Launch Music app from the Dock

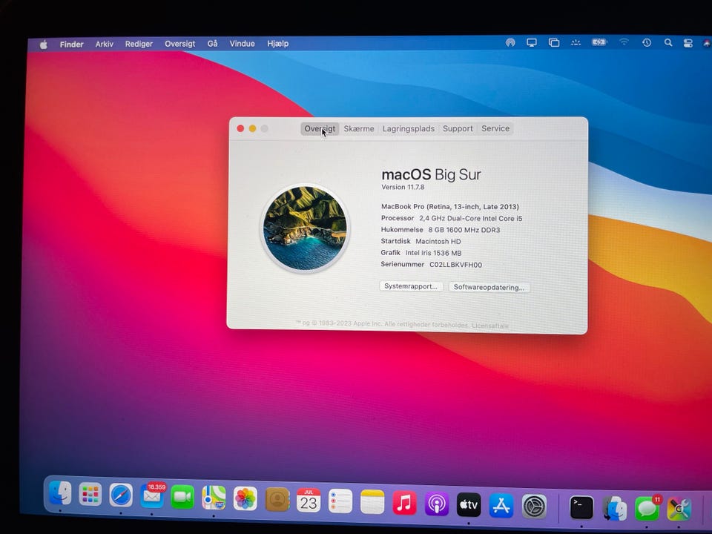tap(404, 503)
